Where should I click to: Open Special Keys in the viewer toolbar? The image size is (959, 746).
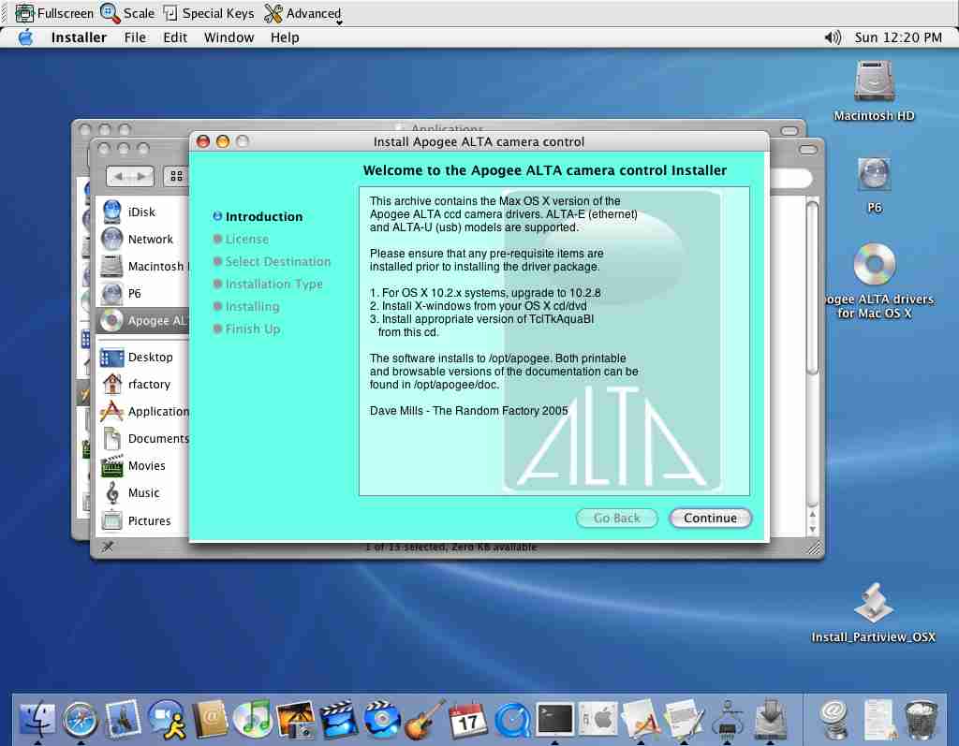tap(209, 13)
